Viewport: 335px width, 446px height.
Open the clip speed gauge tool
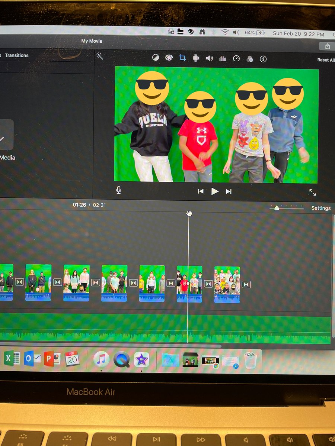[x=236, y=58]
